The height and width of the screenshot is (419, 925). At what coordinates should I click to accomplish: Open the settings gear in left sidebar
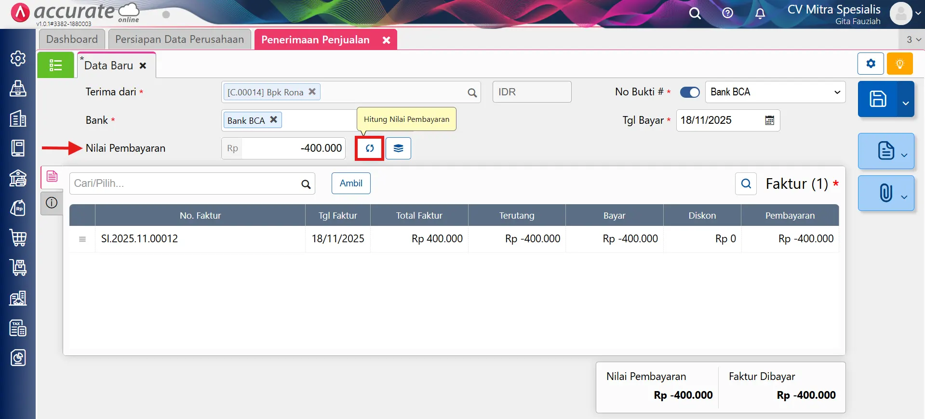pyautogui.click(x=18, y=58)
